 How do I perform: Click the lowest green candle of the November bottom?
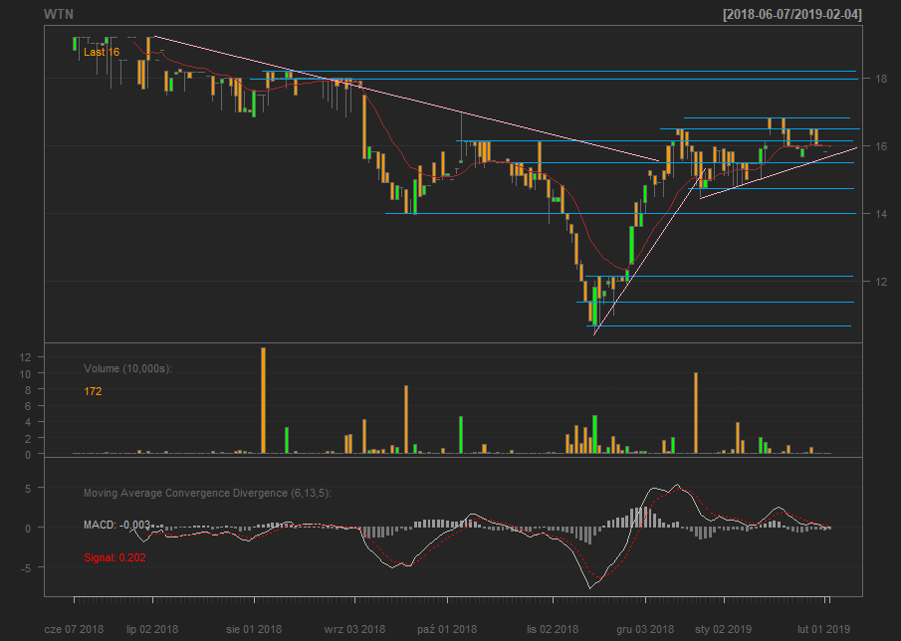(x=594, y=307)
